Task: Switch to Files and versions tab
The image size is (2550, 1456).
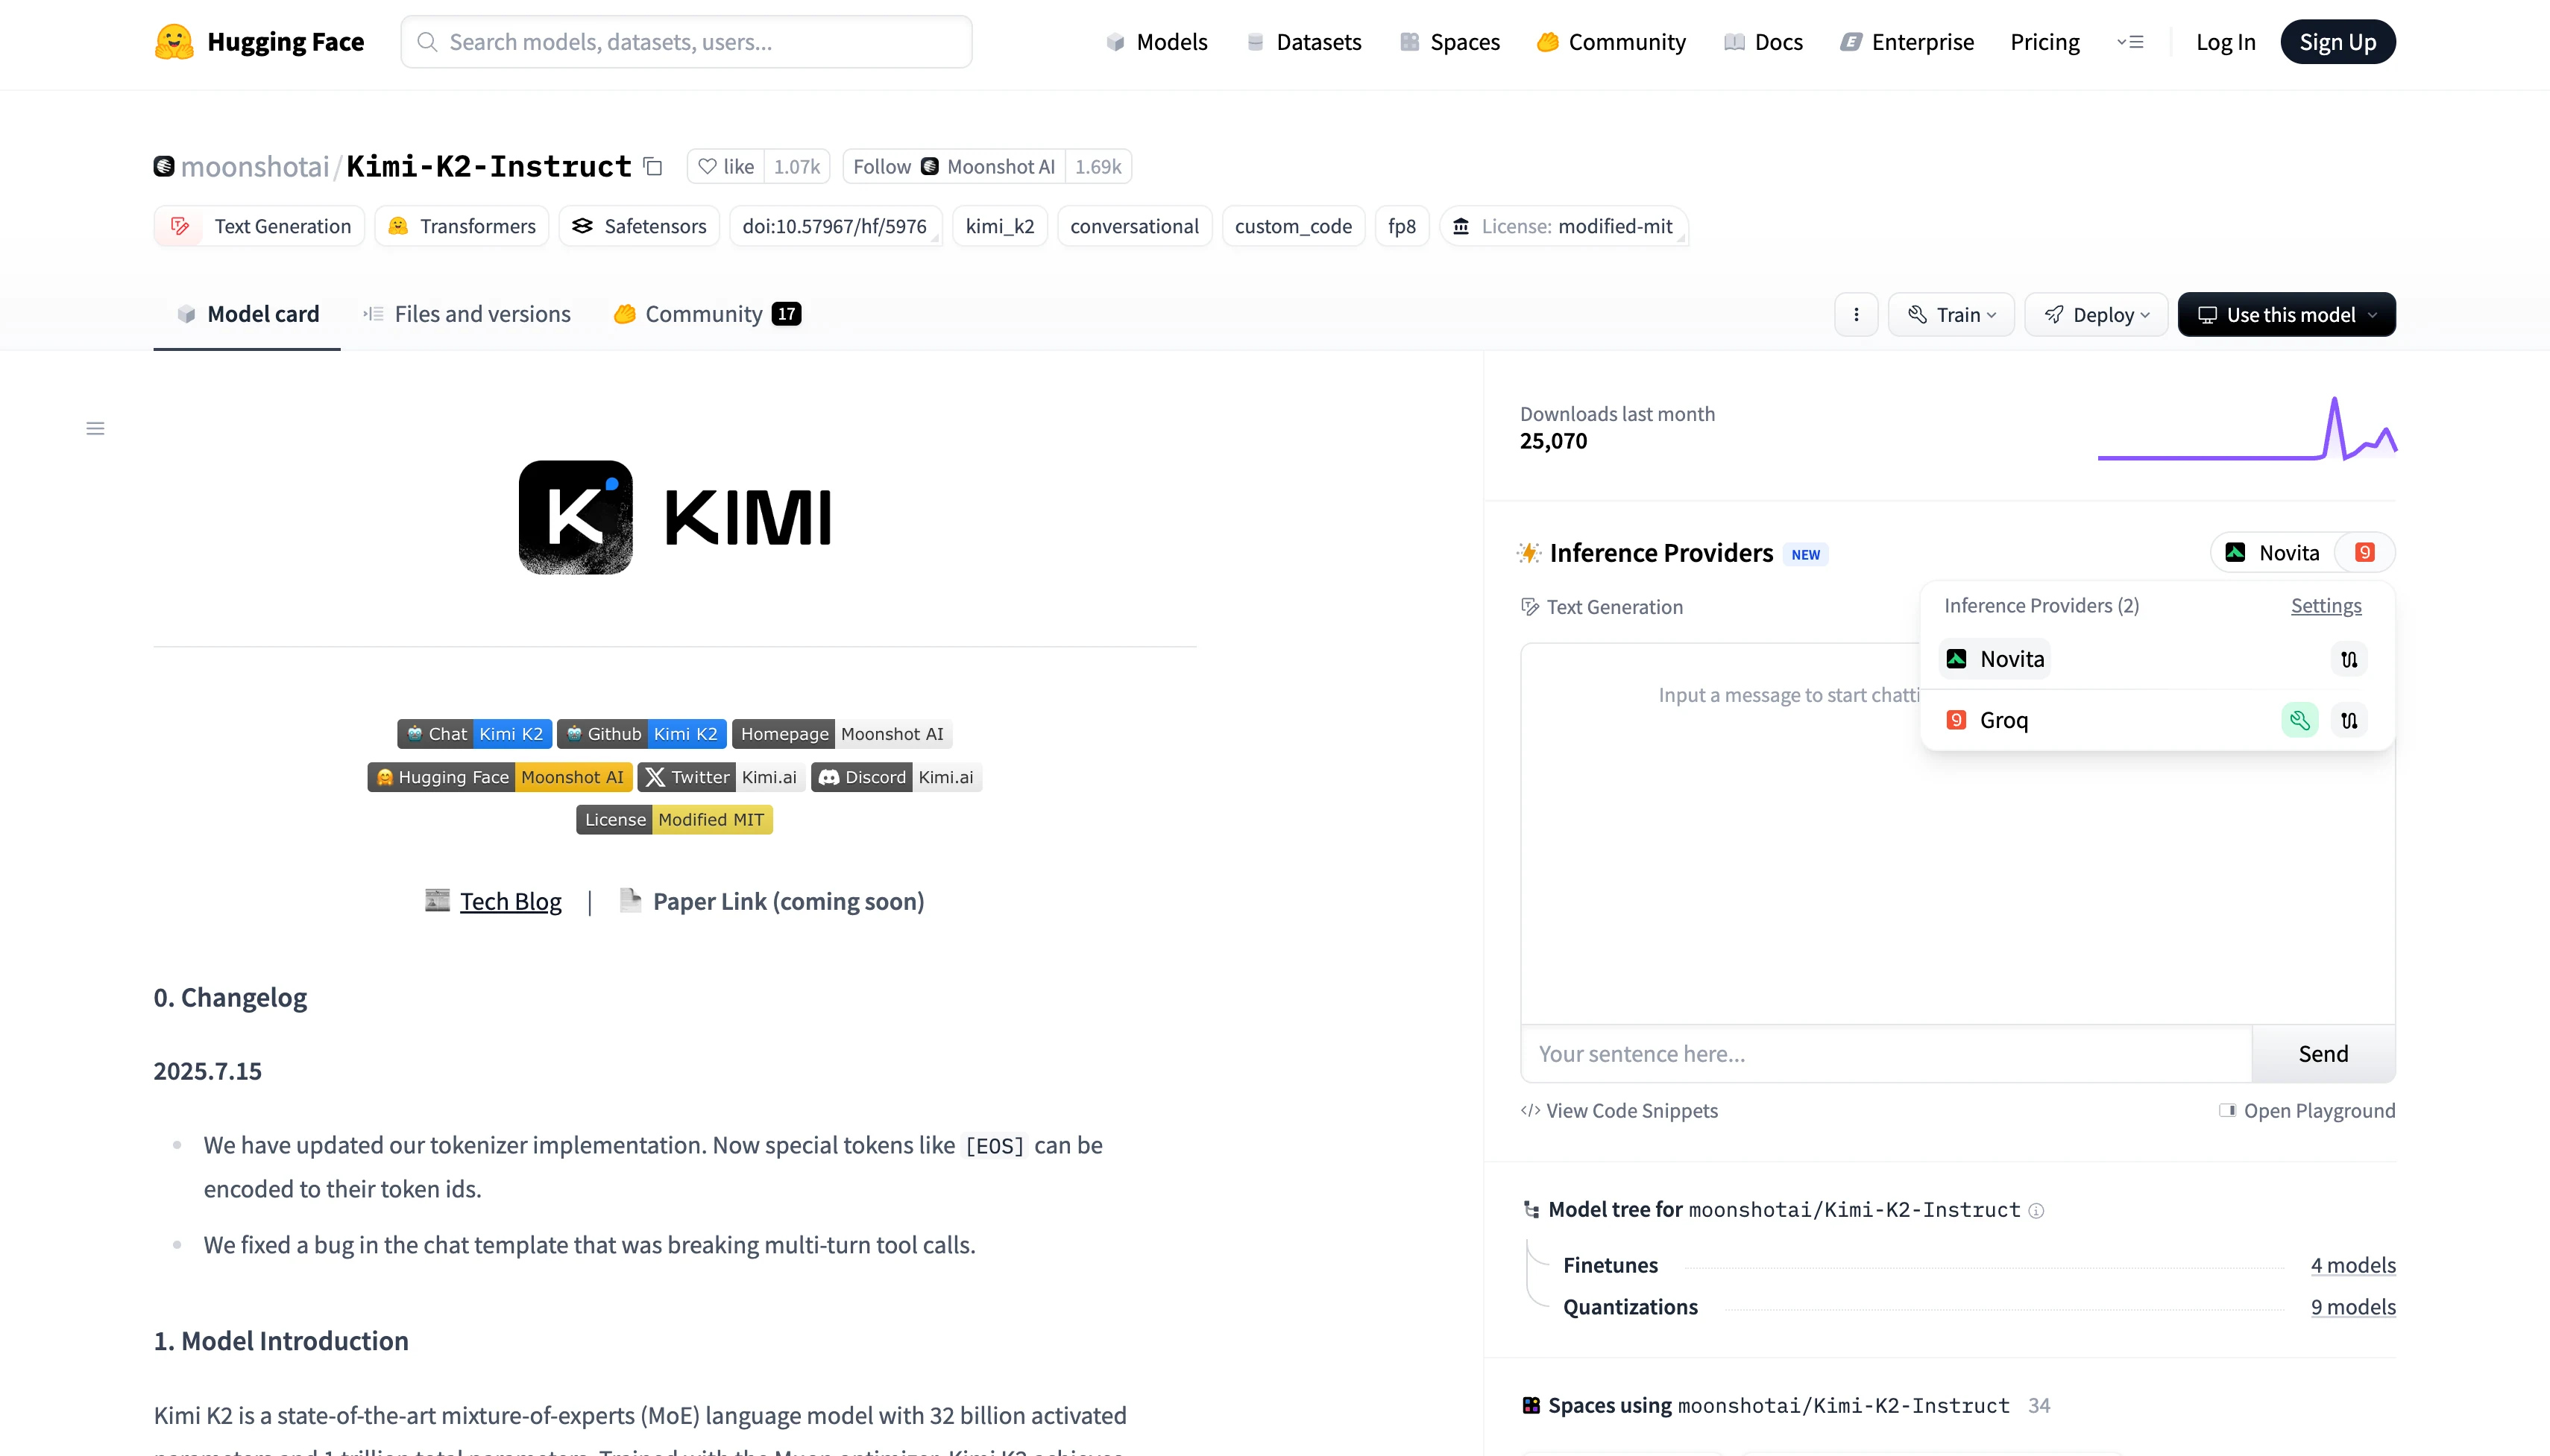Action: click(466, 315)
